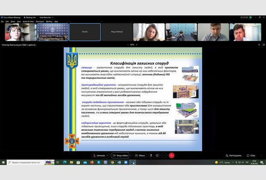Switch input language УКР indicator
Image resolution: width=266 pixels, height=180 pixels.
247,162
